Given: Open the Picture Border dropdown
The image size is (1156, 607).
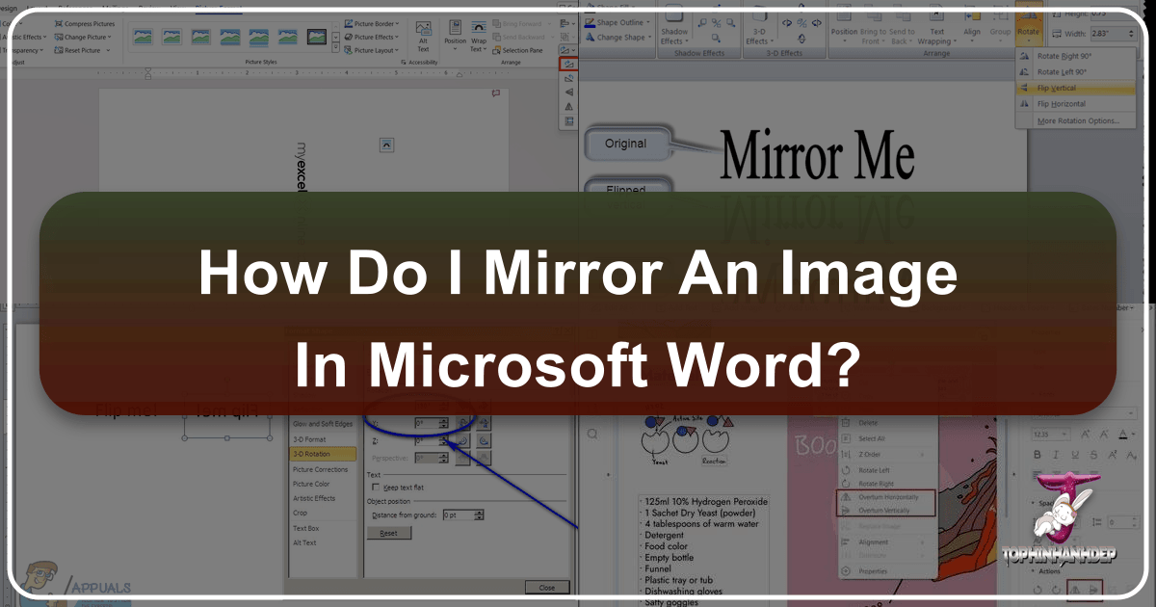Looking at the screenshot, I should (372, 23).
